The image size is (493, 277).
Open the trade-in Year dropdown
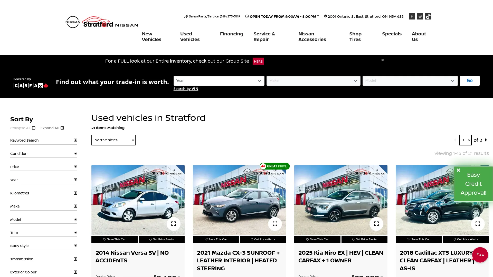[x=219, y=81]
